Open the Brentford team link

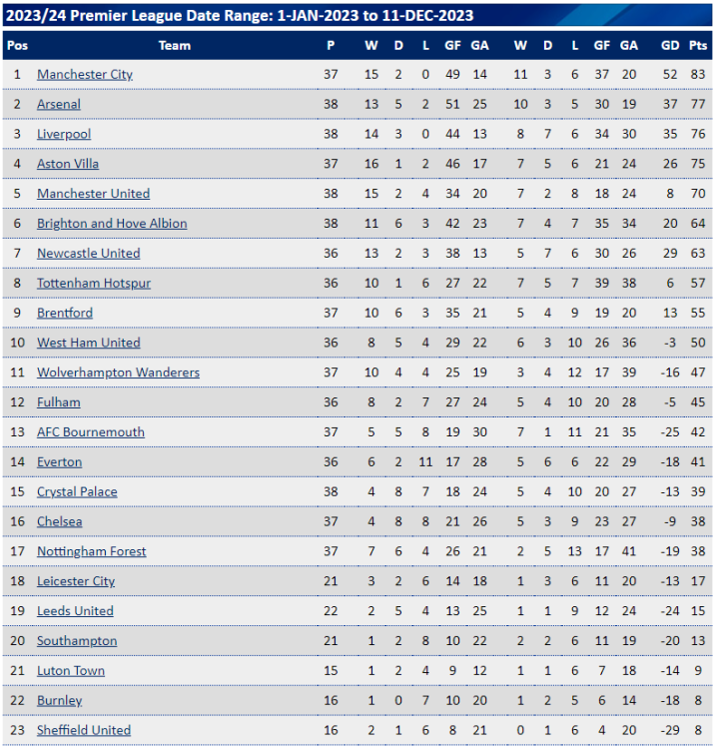(x=65, y=313)
